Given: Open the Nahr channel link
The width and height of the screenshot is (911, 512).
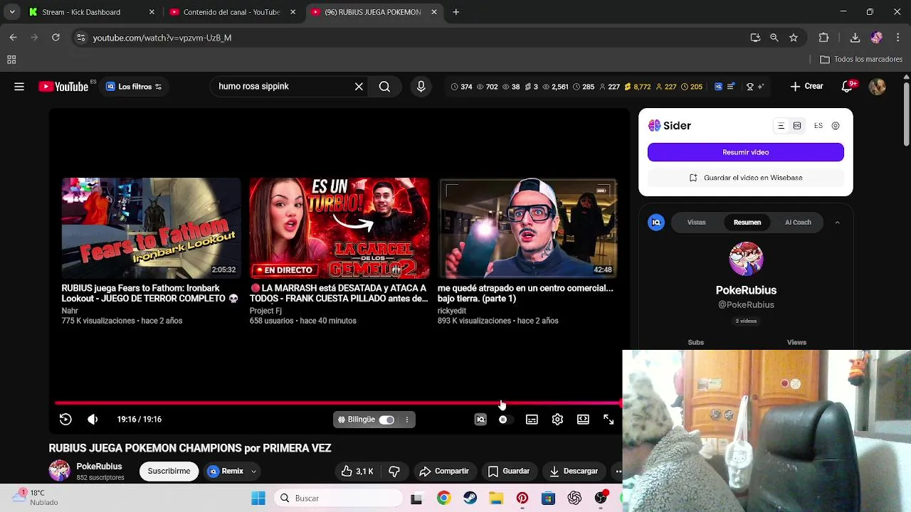Looking at the screenshot, I should [70, 311].
